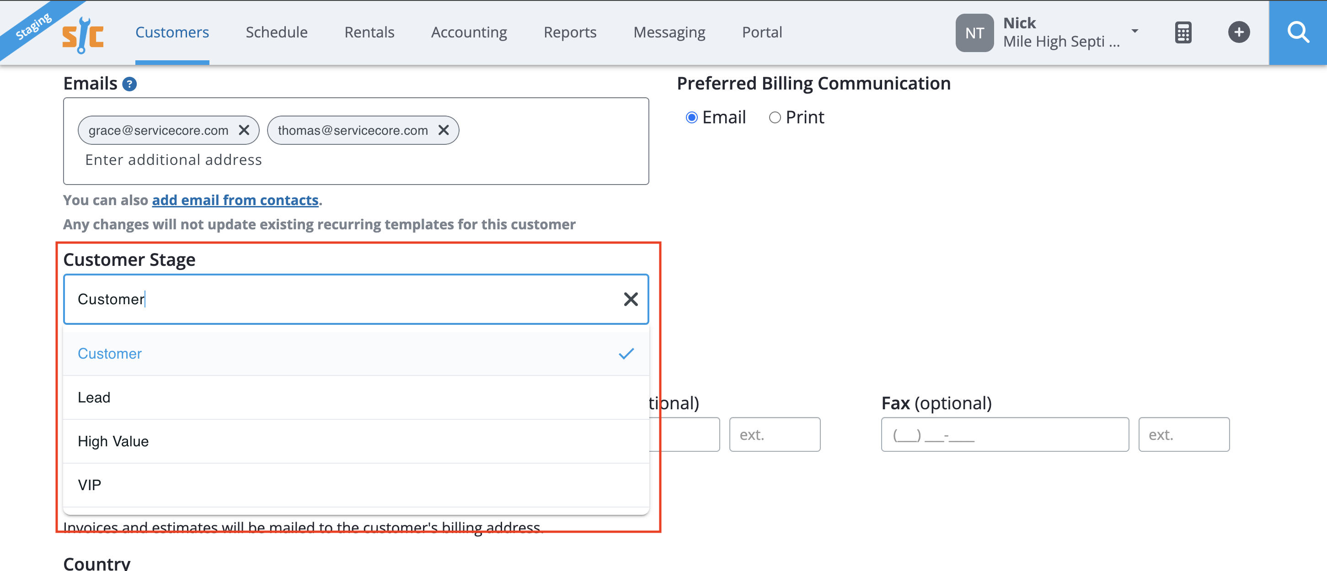Click the Fax number input field
This screenshot has width=1327, height=571.
point(1005,435)
